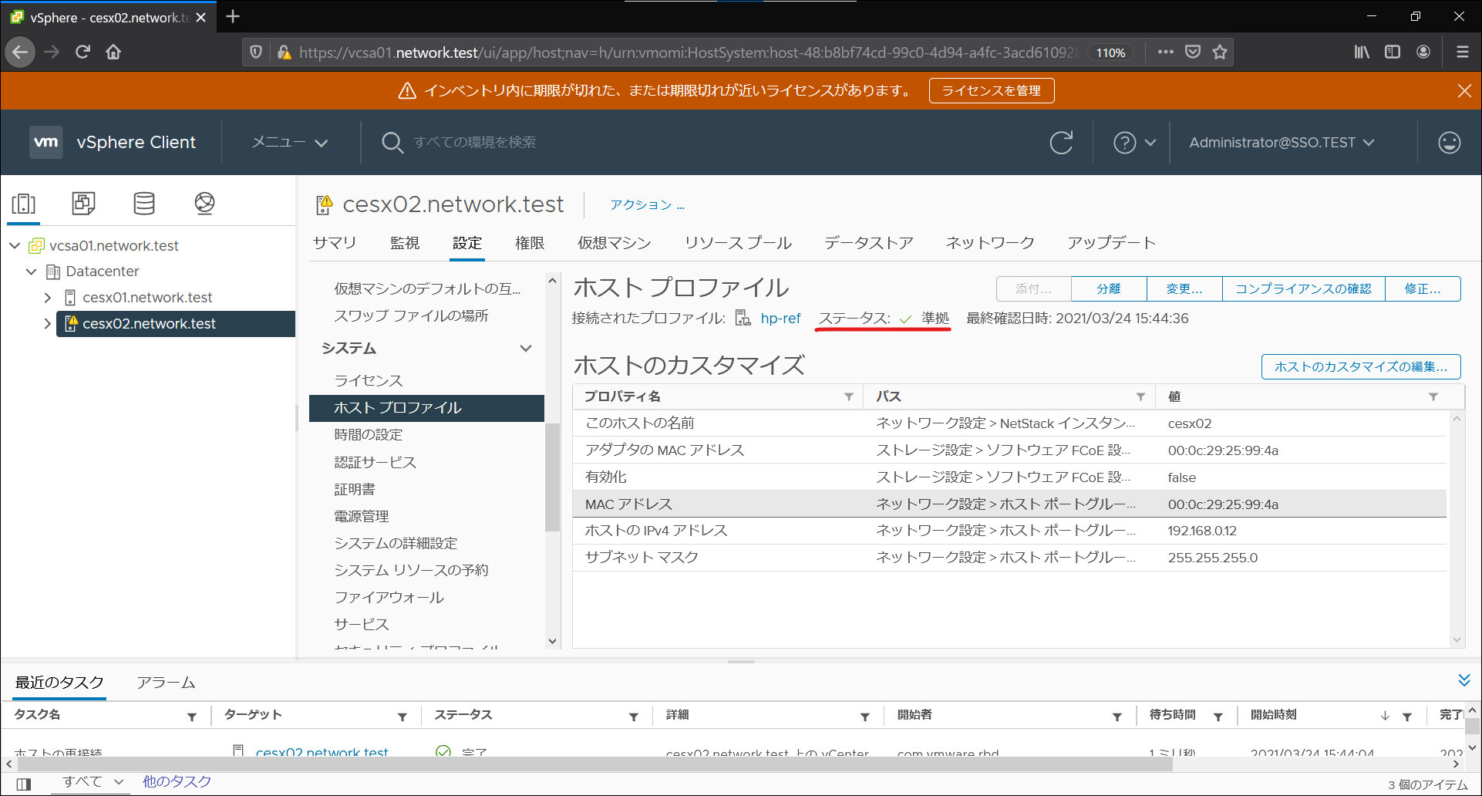The width and height of the screenshot is (1482, 796).
Task: Click the ライセンスを管理 button
Action: (x=992, y=91)
